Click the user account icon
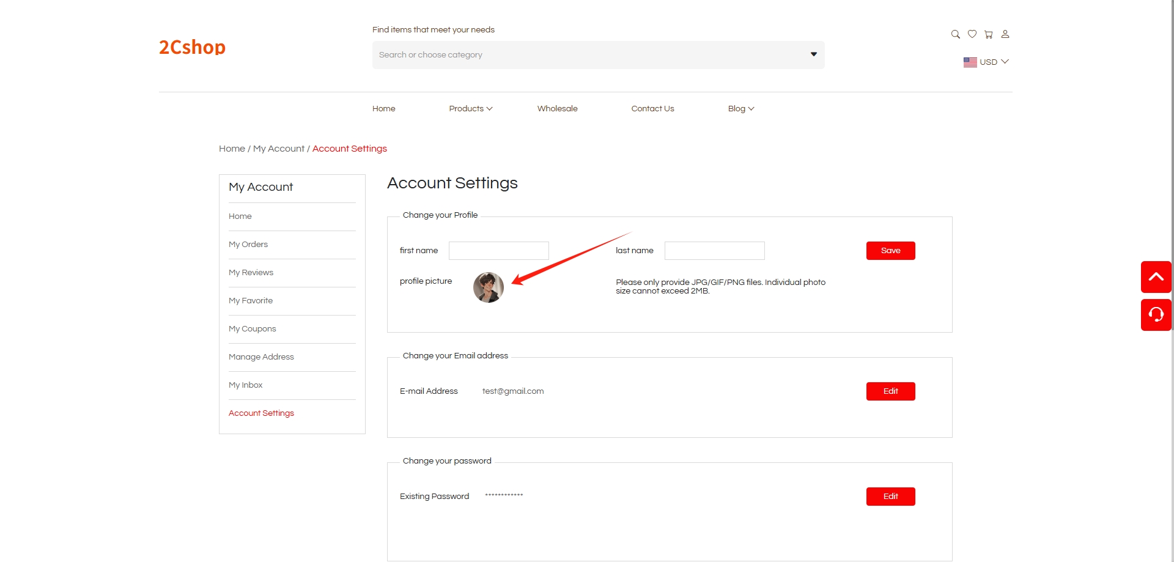The width and height of the screenshot is (1174, 562). (1005, 34)
